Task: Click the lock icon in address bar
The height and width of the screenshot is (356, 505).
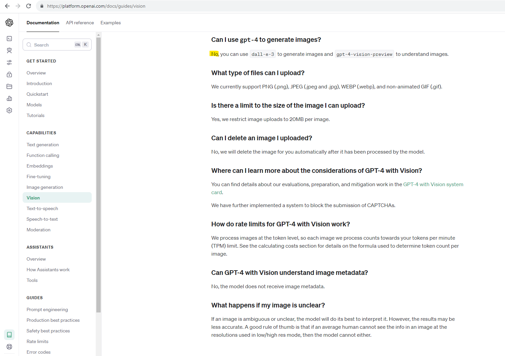Action: pyautogui.click(x=42, y=6)
